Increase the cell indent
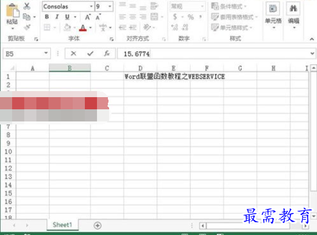 point(133,27)
